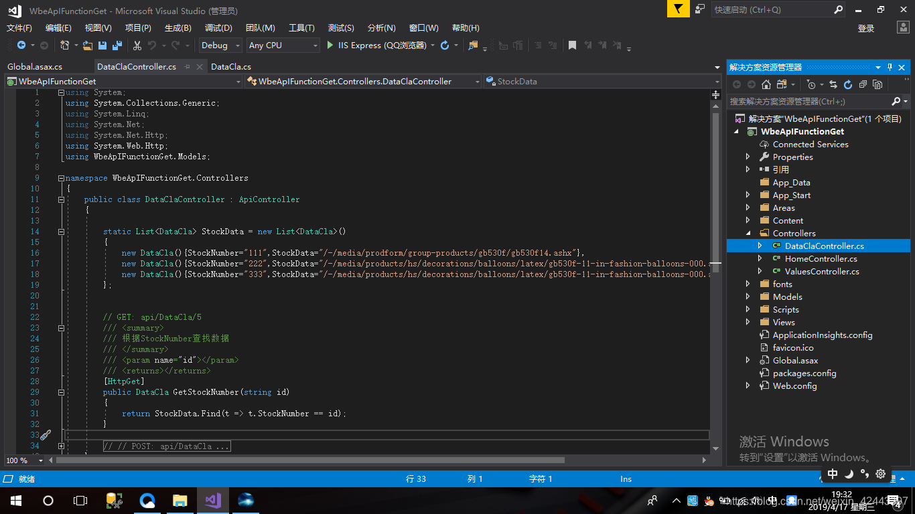This screenshot has height=514, width=915.
Task: Select Connected Services in the tree
Action: coord(811,145)
